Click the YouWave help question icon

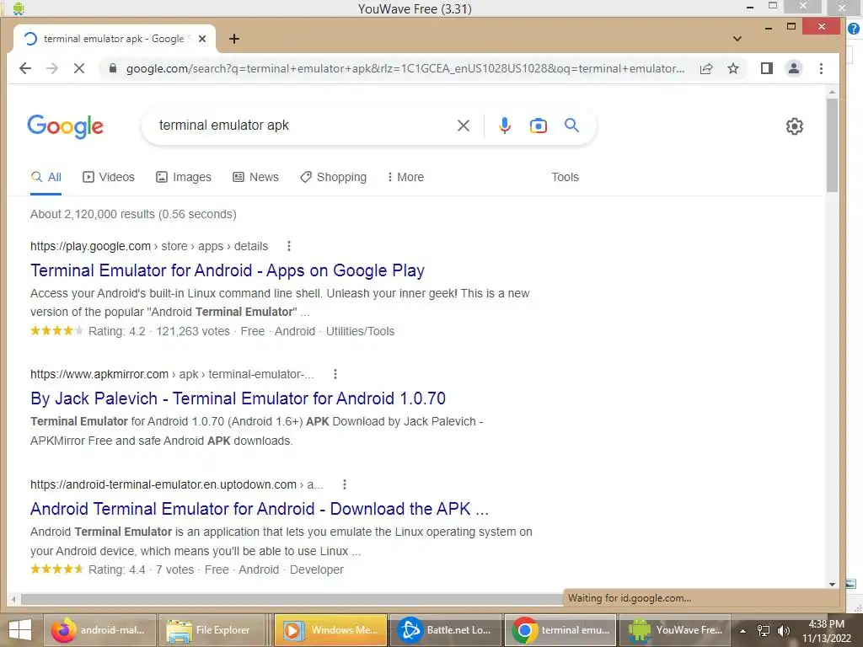click(854, 29)
